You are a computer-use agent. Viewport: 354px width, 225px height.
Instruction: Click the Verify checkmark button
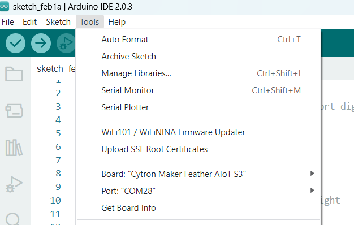[x=15, y=43]
